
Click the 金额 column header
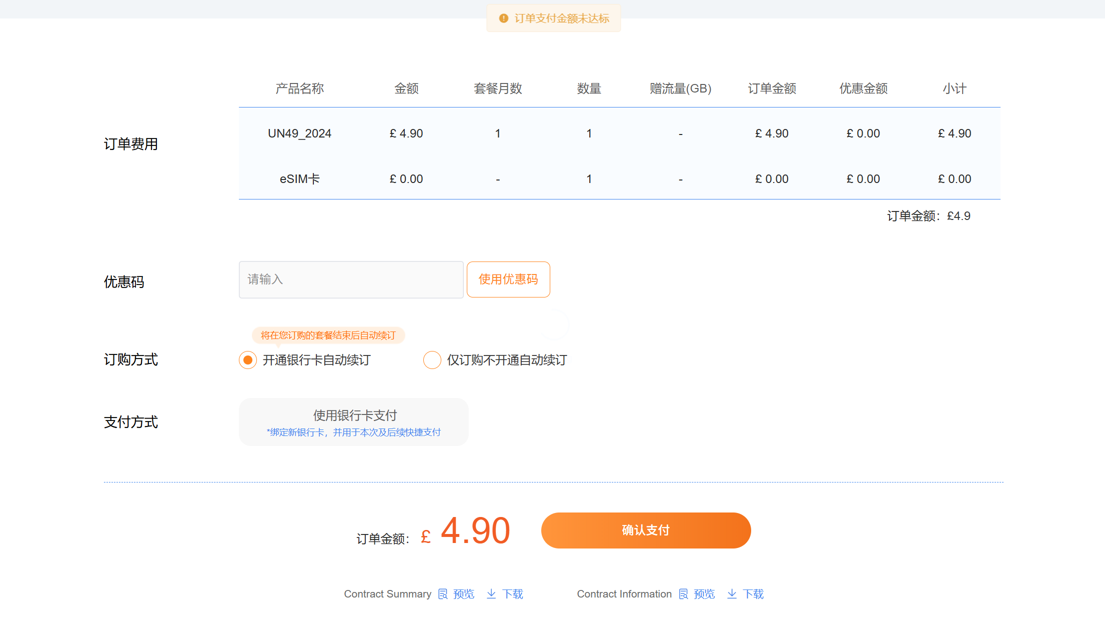tap(406, 88)
